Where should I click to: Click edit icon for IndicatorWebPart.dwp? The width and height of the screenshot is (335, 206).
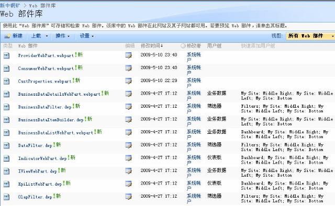click(x=128, y=158)
